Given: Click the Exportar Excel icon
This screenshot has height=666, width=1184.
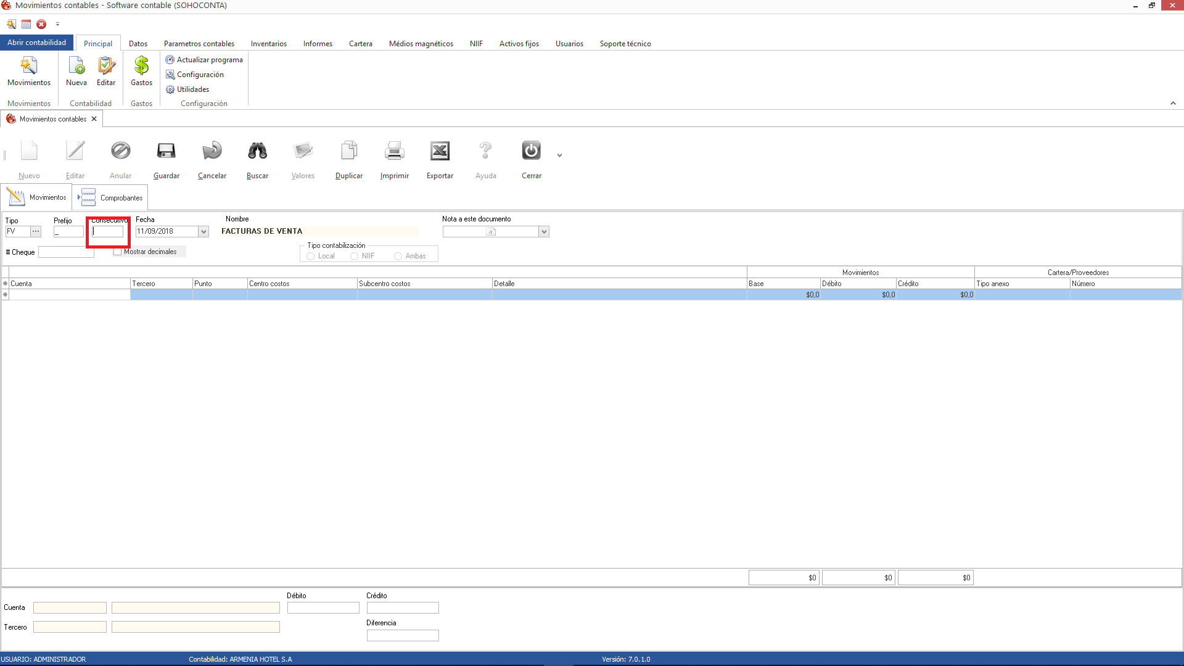Looking at the screenshot, I should (x=440, y=151).
